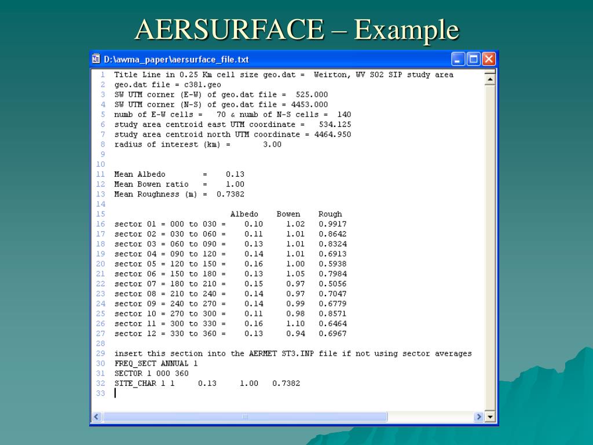Click the 'SITE_CHAR 1 1' line

point(207,384)
